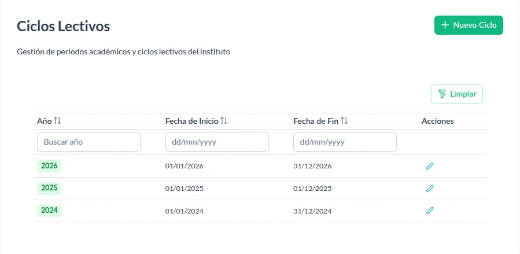Select the 2026 year badge

click(x=49, y=166)
